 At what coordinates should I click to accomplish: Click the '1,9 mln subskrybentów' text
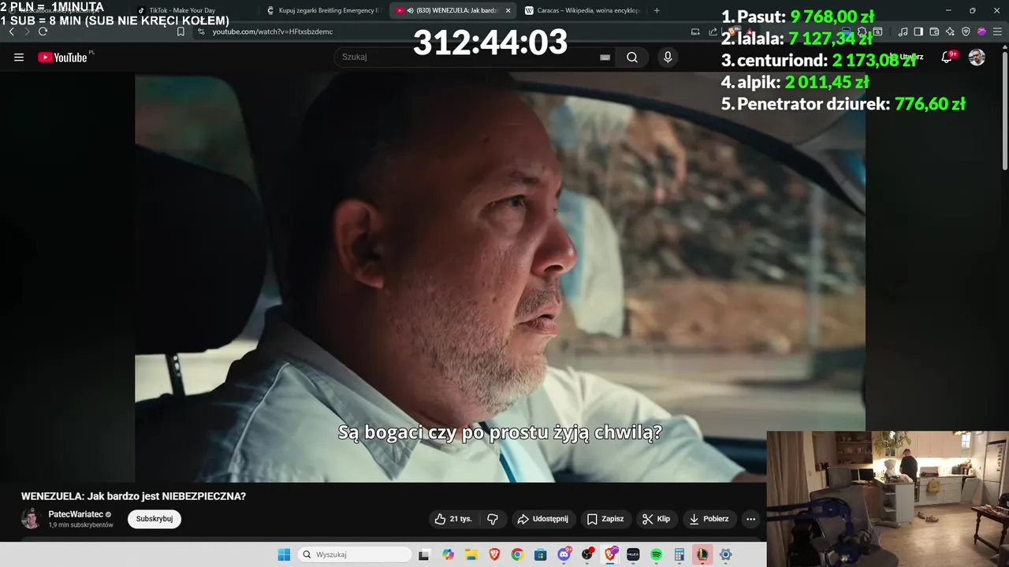[x=80, y=525]
